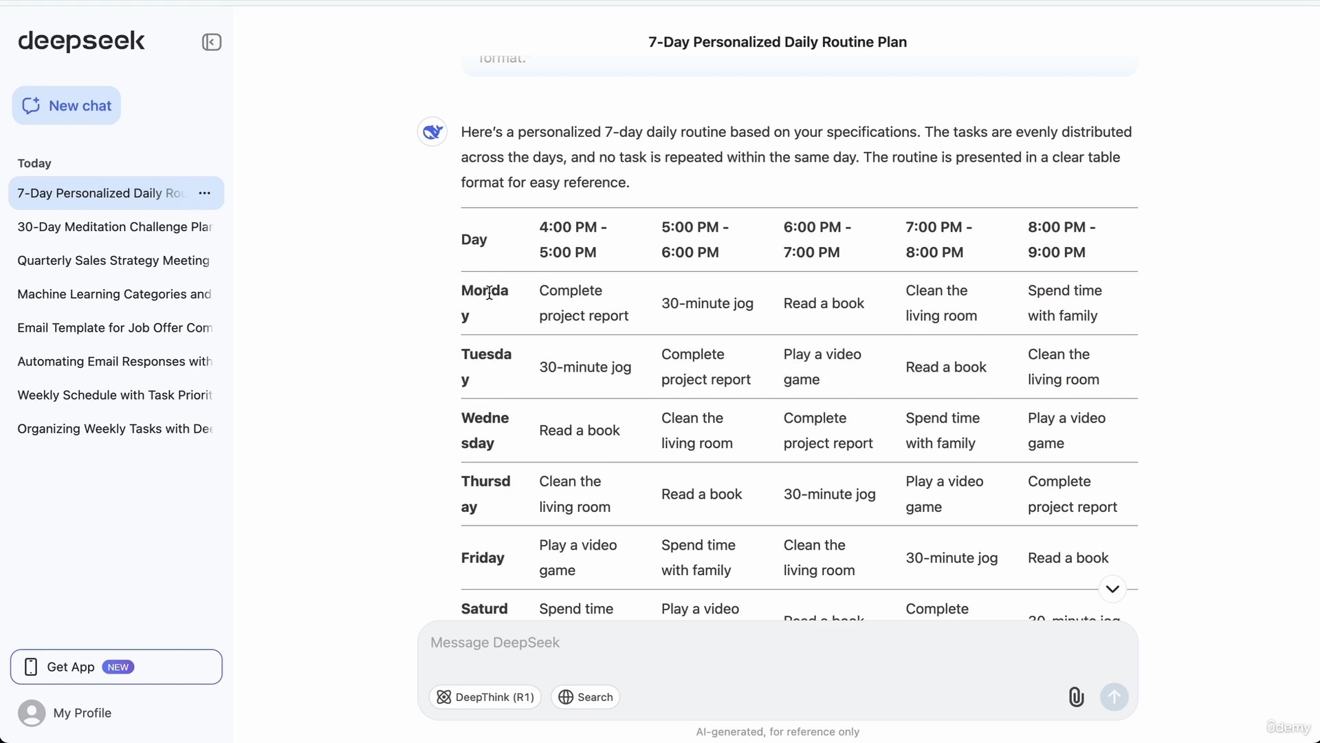
Task: Click the phone icon in Get App
Action: coord(31,667)
